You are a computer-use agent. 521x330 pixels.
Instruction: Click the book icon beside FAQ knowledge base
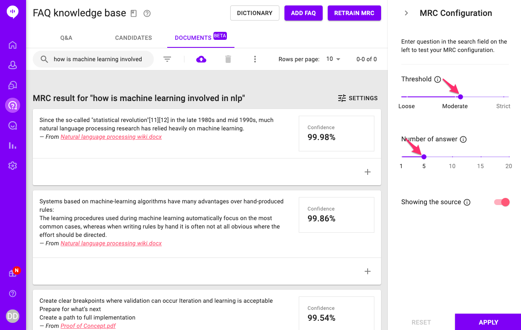tap(134, 13)
